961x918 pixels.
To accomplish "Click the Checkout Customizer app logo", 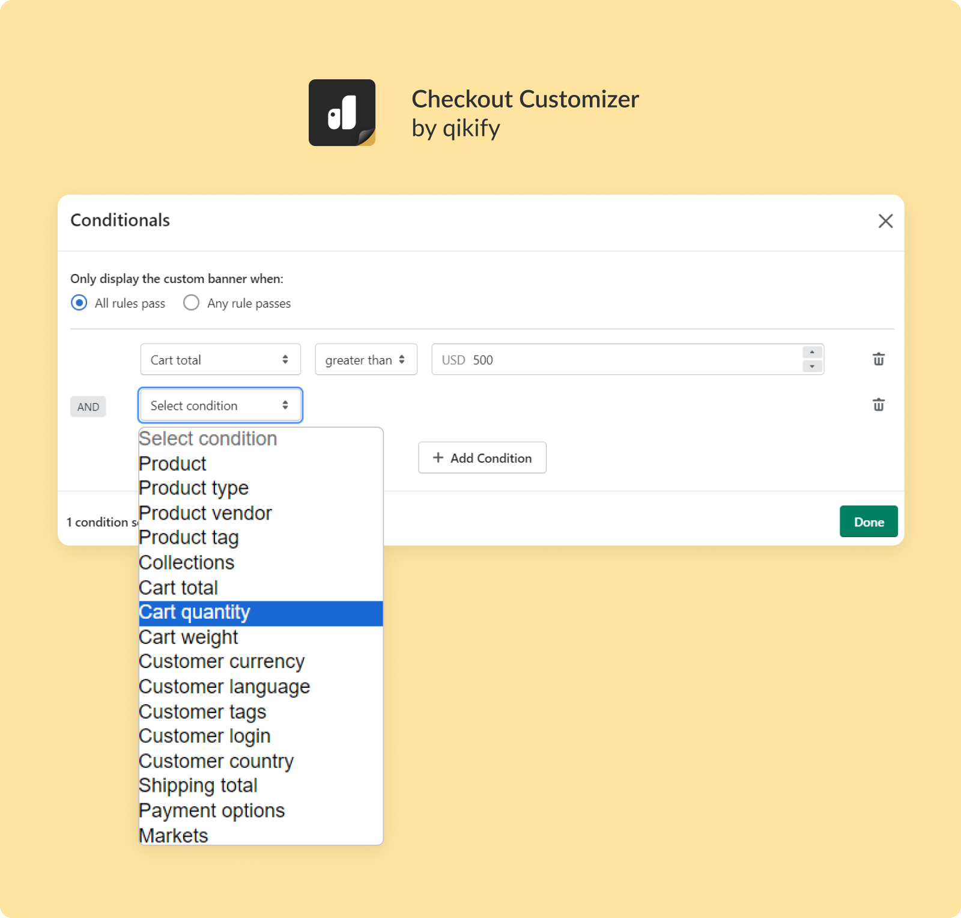I will pyautogui.click(x=342, y=113).
